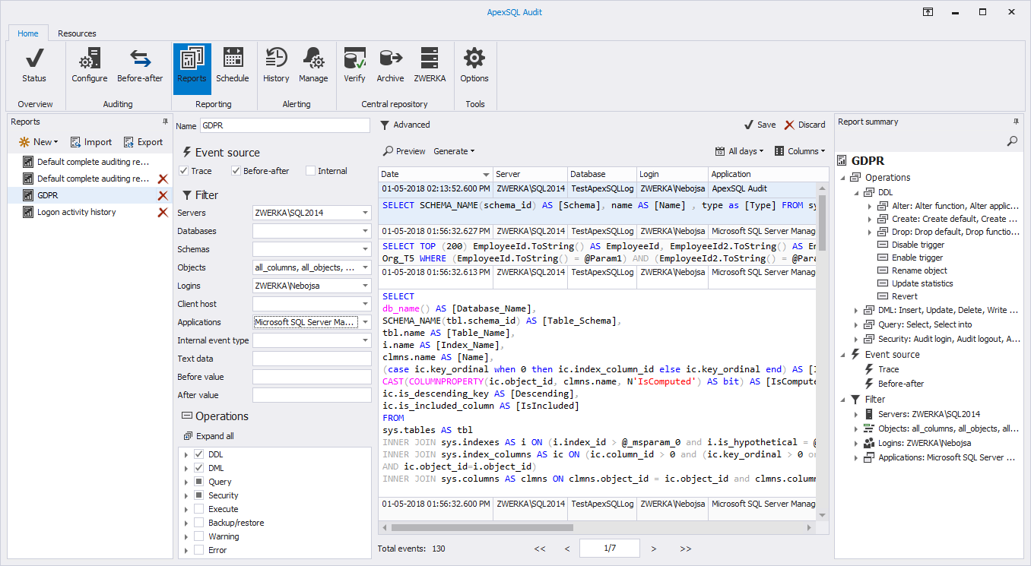Save the report changes

[x=760, y=125]
